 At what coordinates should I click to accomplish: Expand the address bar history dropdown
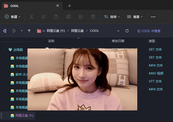[118, 31]
